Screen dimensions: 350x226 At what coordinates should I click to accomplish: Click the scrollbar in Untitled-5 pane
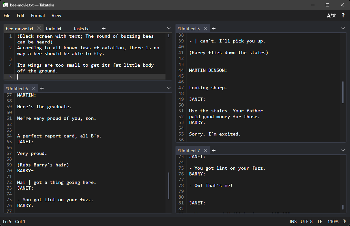[343, 92]
